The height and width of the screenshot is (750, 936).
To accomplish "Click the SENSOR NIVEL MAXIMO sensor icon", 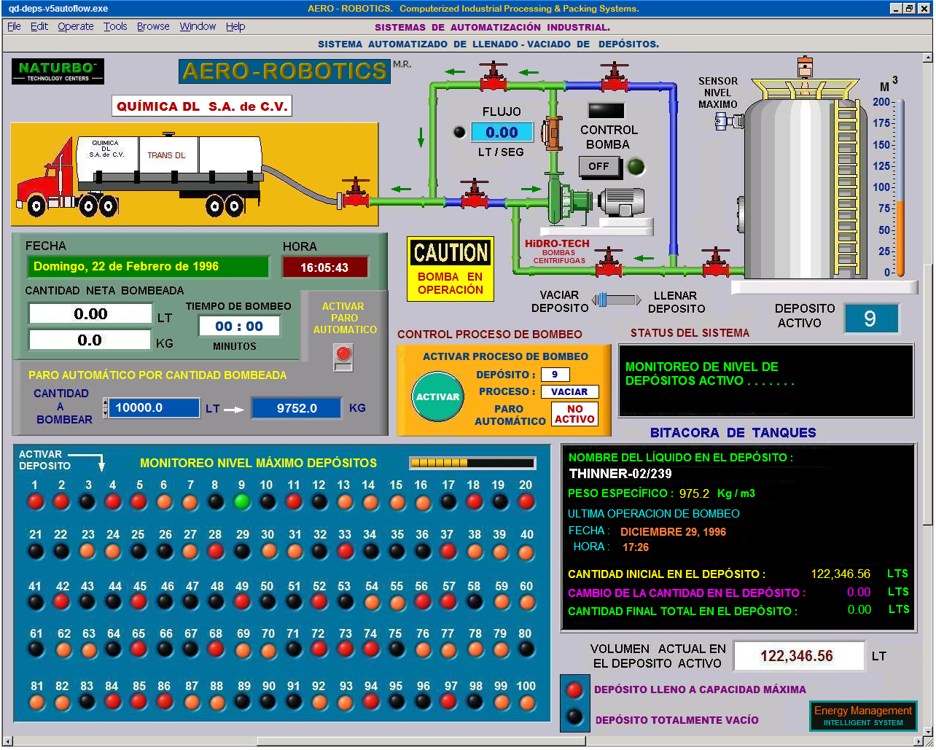I will click(x=728, y=121).
